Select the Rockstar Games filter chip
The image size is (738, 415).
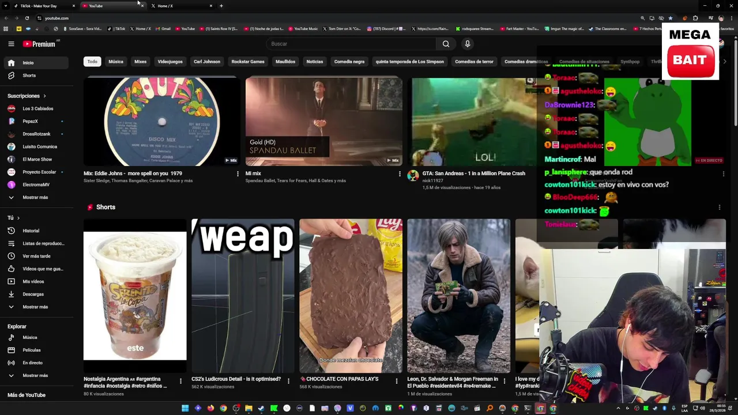248,62
